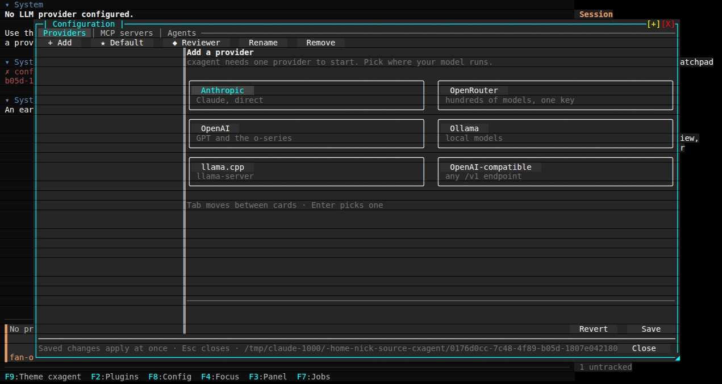The width and height of the screenshot is (722, 384).
Task: Click the Session panel header
Action: (596, 14)
